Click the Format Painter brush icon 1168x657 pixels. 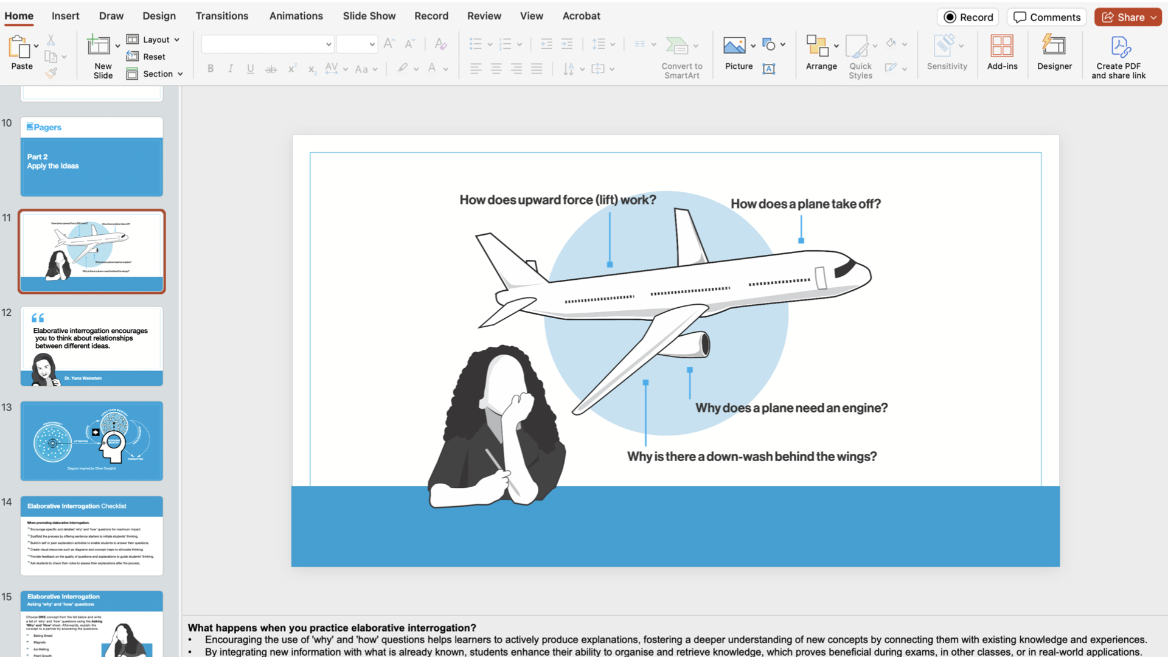[51, 73]
